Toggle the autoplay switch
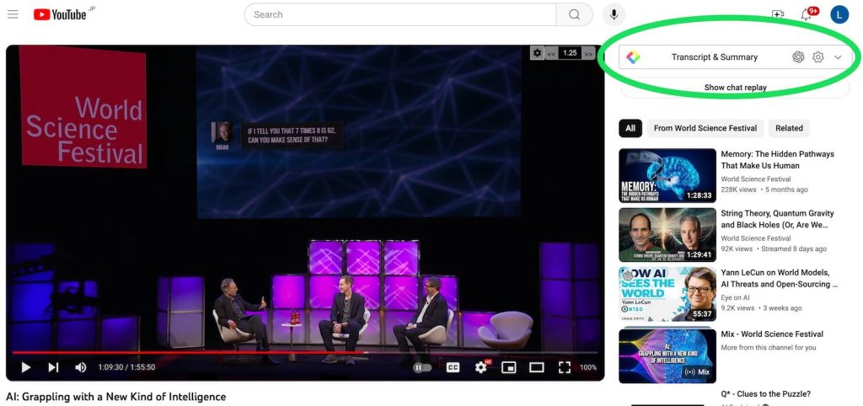 pos(422,367)
